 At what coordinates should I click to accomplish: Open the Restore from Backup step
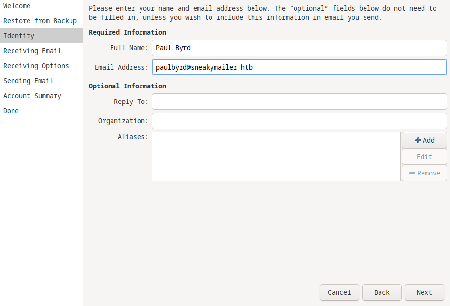coord(40,21)
